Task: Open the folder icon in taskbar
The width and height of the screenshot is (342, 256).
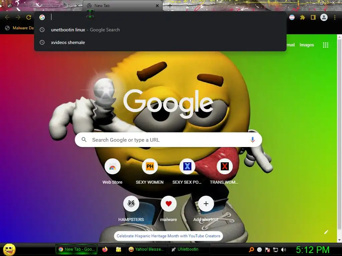Action: (119, 249)
